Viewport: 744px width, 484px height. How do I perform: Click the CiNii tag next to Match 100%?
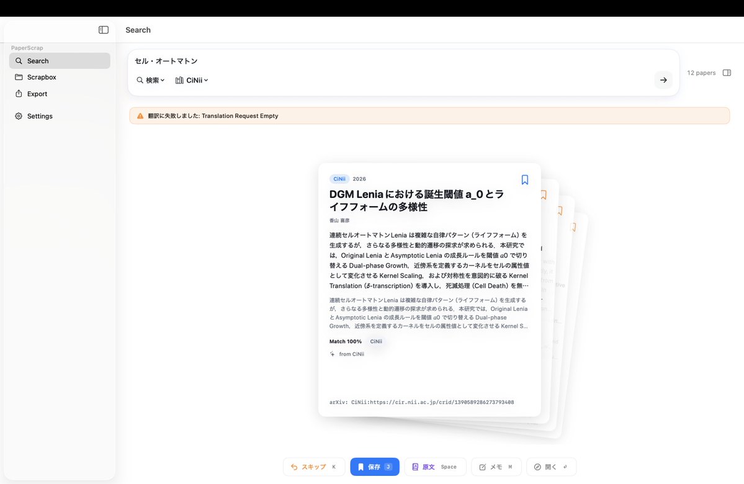coord(376,341)
